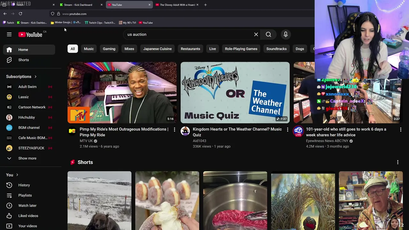The height and width of the screenshot is (230, 409).
Task: Switch to The Disney Adult hoarding tab
Action: (x=177, y=5)
